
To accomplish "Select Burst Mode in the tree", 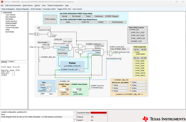I will [10, 32].
